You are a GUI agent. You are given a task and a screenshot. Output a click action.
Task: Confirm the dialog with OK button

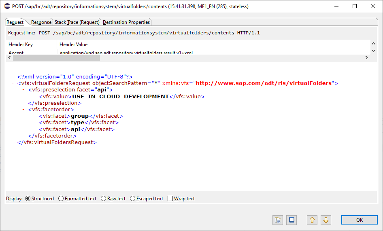click(359, 220)
